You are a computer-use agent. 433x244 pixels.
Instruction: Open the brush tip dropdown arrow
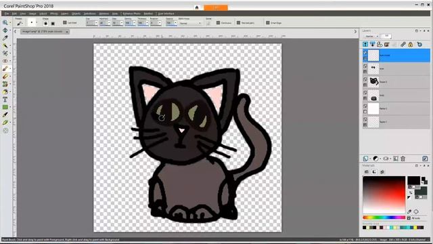[37, 22]
